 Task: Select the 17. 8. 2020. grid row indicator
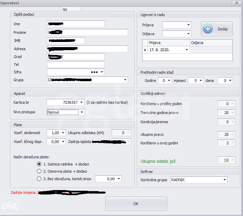point(145,50)
